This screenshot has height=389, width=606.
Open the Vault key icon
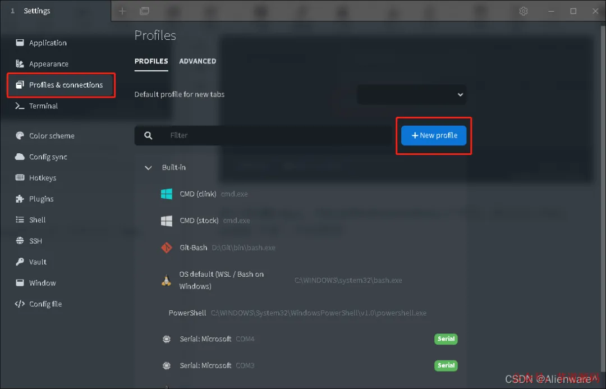pyautogui.click(x=20, y=262)
